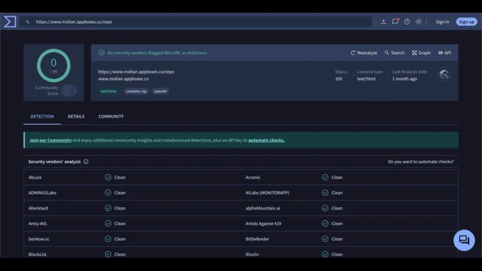Click the Reanalyze button
The height and width of the screenshot is (271, 482).
[364, 53]
